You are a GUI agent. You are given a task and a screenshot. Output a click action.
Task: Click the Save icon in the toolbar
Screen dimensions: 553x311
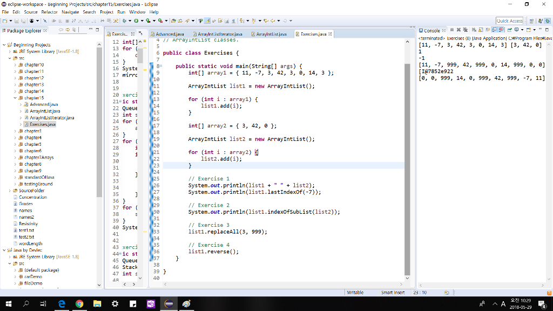(16, 19)
